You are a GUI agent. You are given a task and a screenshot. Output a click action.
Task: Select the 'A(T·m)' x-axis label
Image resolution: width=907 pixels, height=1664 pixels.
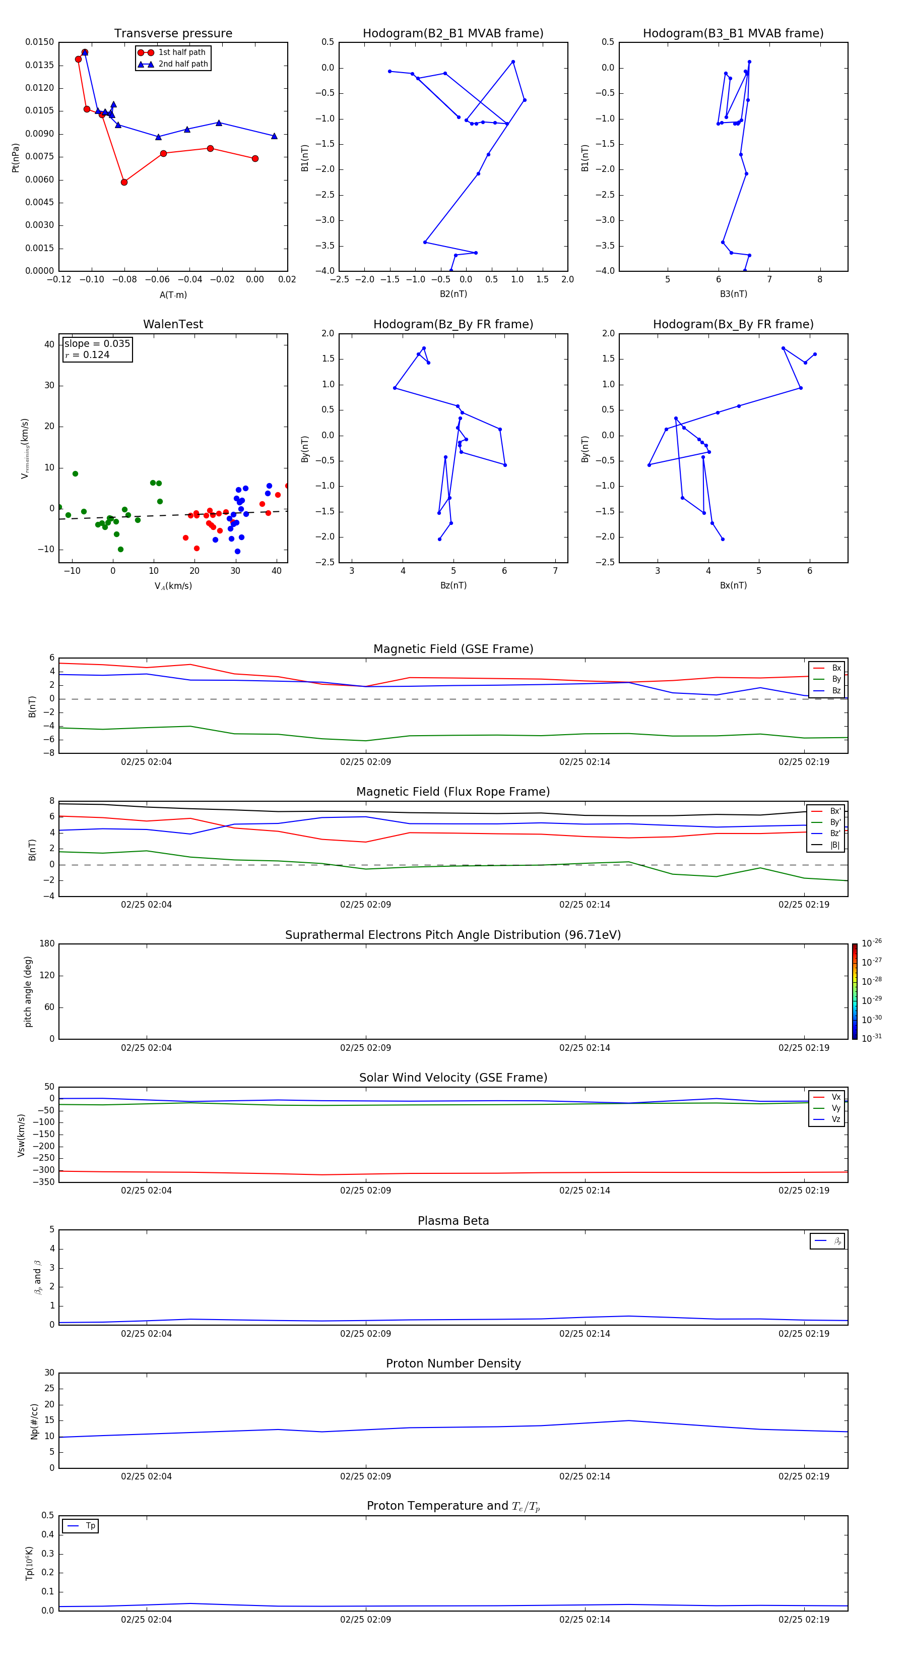[173, 294]
